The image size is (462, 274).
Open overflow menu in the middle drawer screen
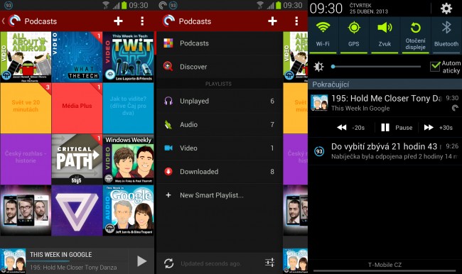coord(296,21)
